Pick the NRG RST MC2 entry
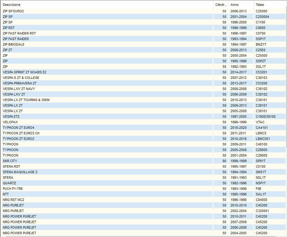287x237 pixels. pyautogui.click(x=13, y=200)
